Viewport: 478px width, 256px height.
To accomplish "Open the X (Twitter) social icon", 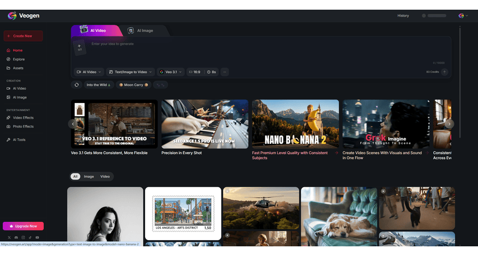I will pos(9,237).
